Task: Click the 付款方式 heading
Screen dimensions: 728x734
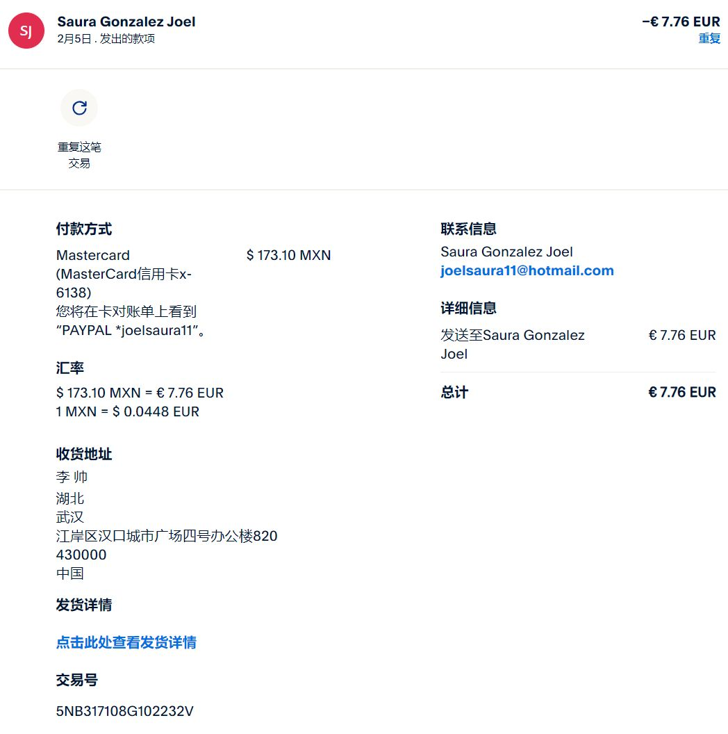Action: 84,229
